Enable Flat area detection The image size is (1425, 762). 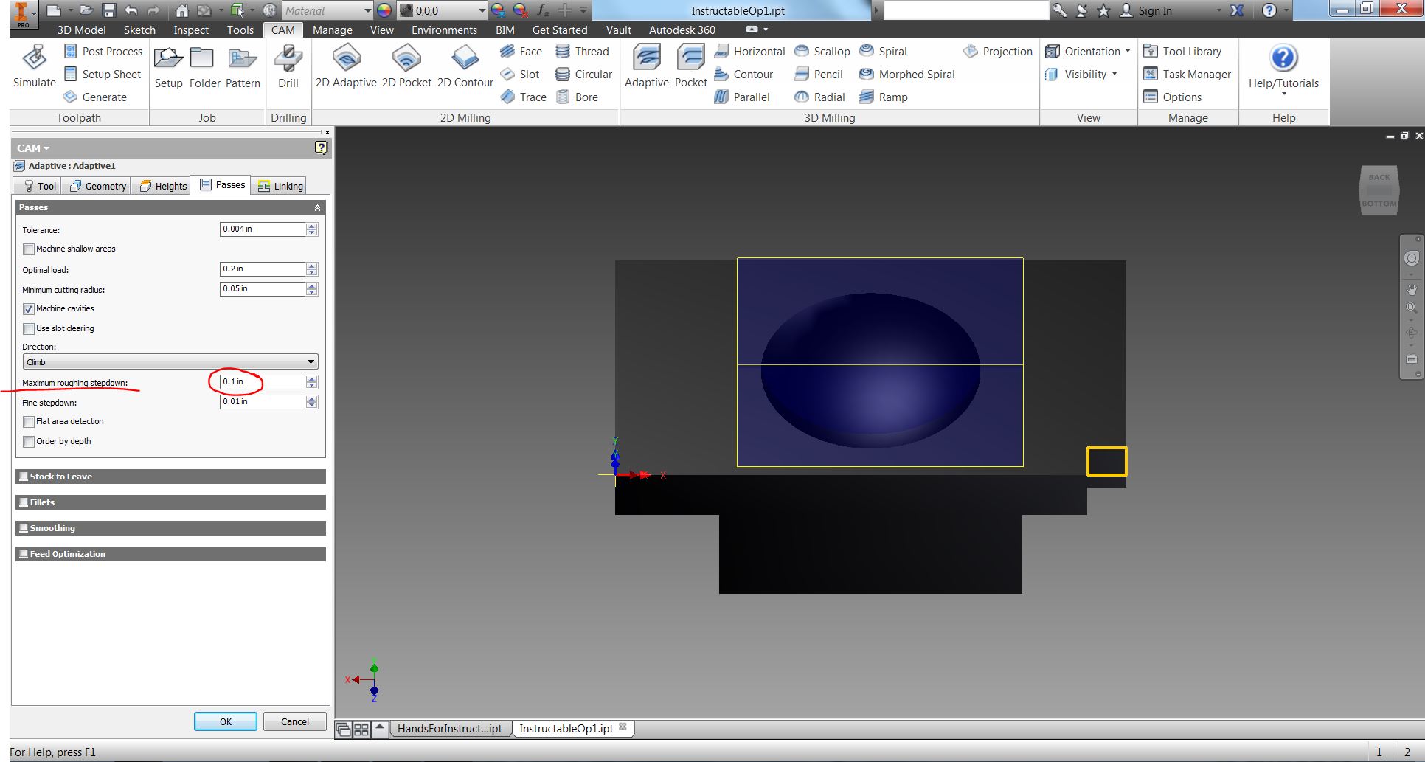click(29, 422)
